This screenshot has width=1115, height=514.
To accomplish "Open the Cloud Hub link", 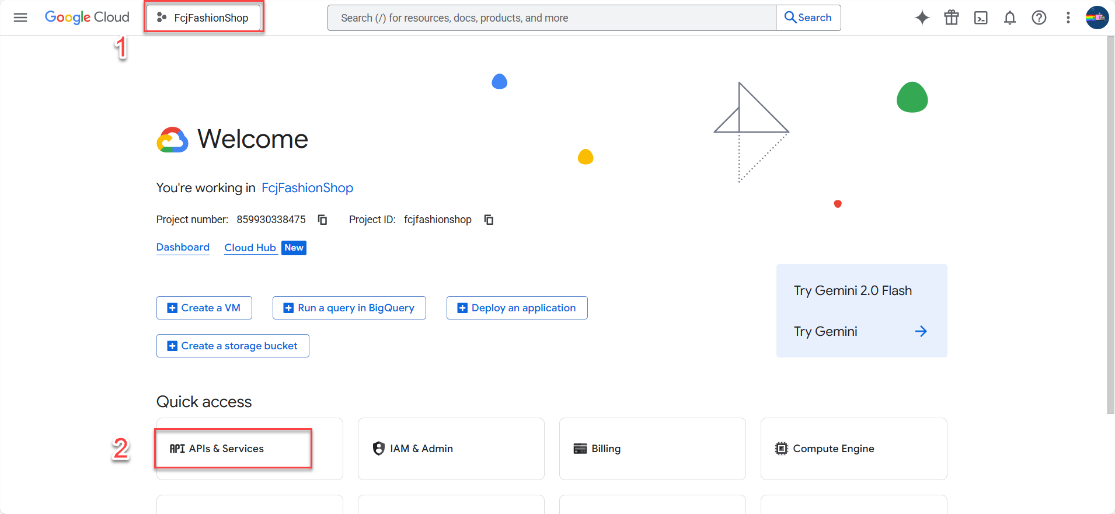I will coord(250,248).
